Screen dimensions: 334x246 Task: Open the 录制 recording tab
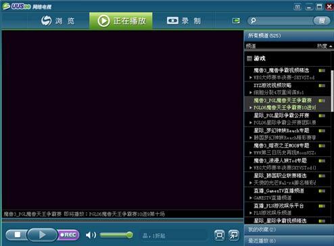click(184, 21)
